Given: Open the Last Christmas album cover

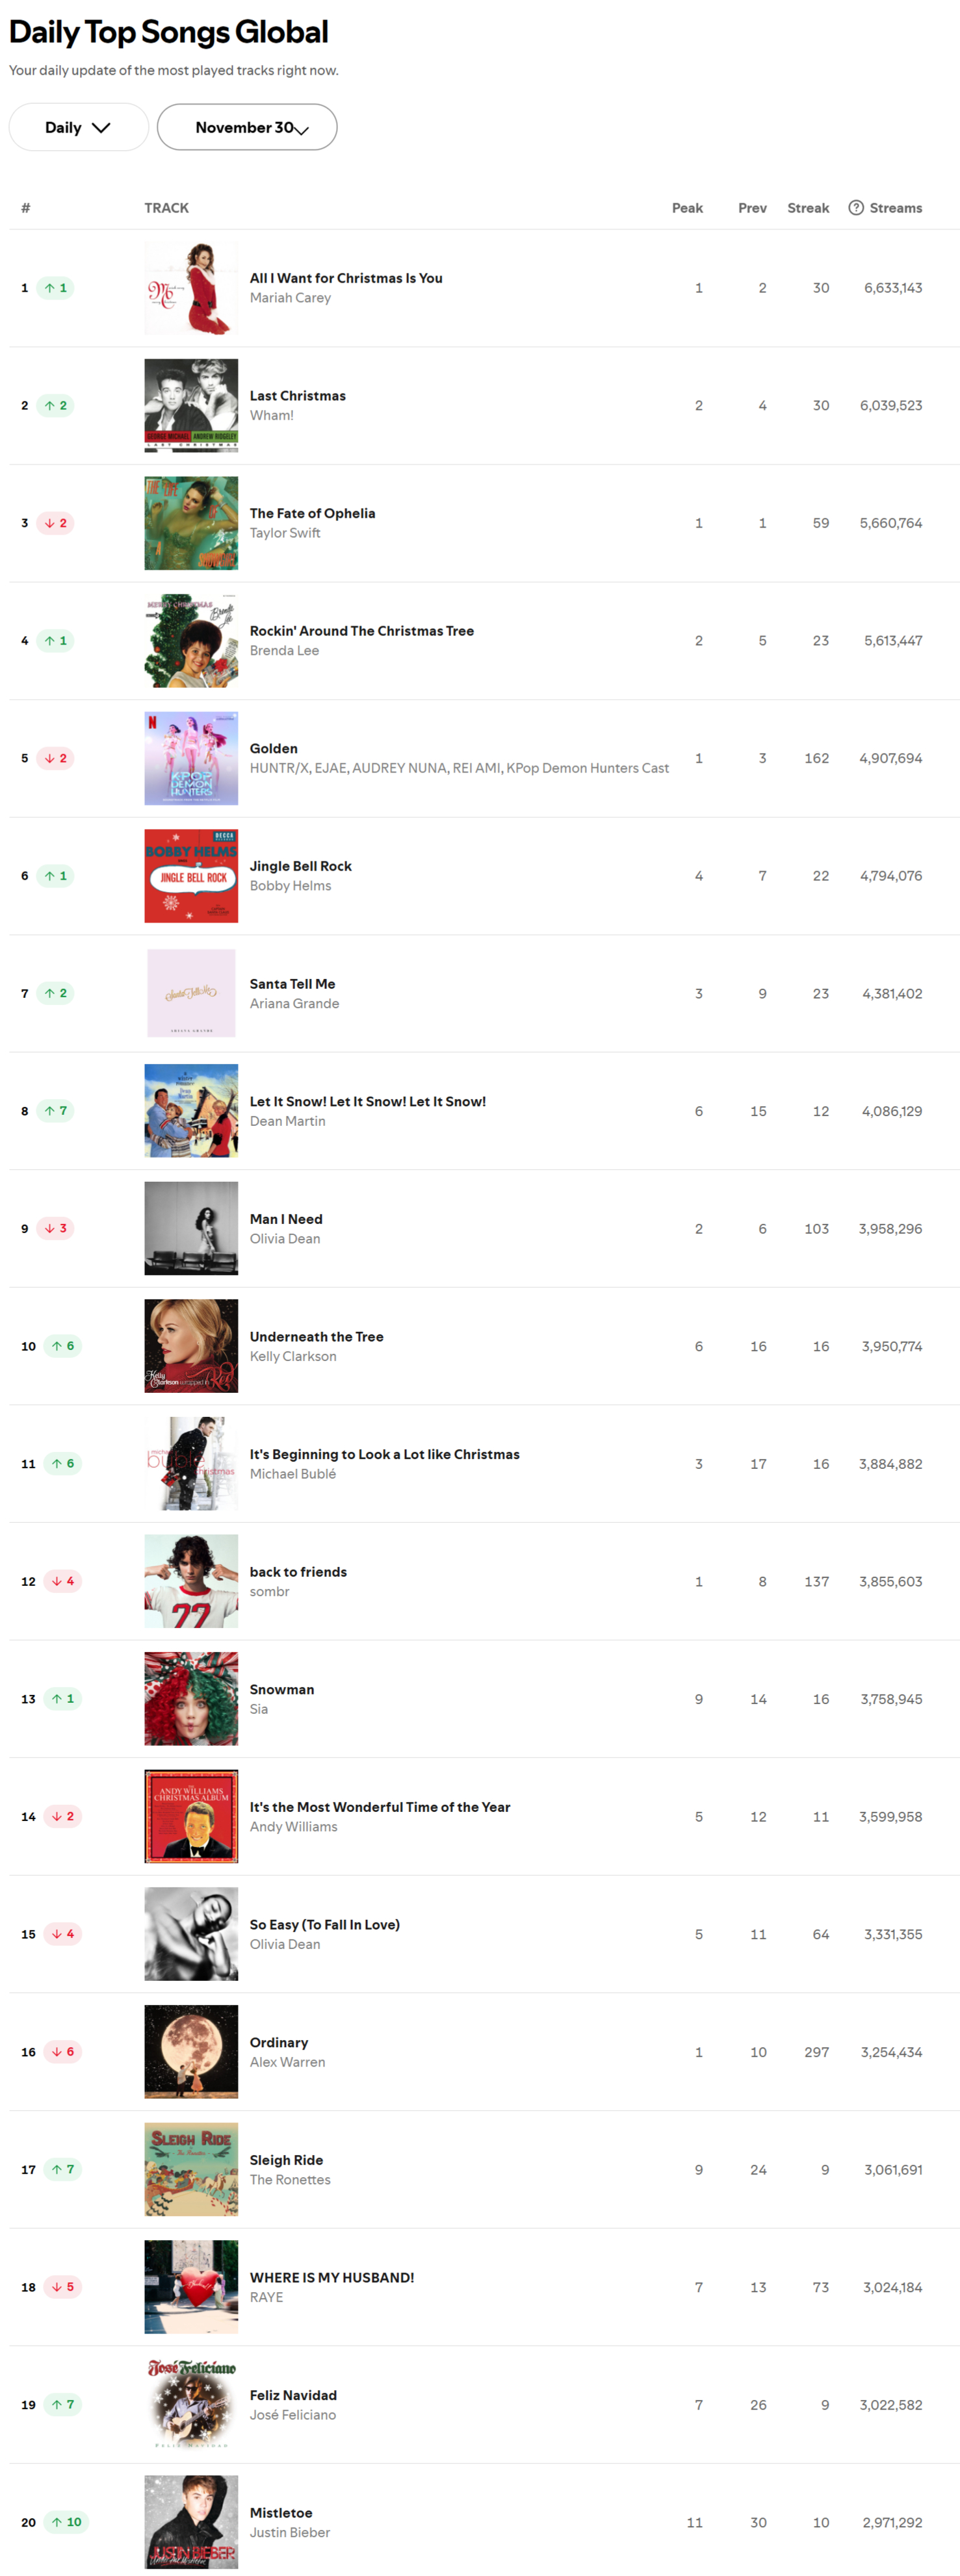Looking at the screenshot, I should [x=191, y=405].
